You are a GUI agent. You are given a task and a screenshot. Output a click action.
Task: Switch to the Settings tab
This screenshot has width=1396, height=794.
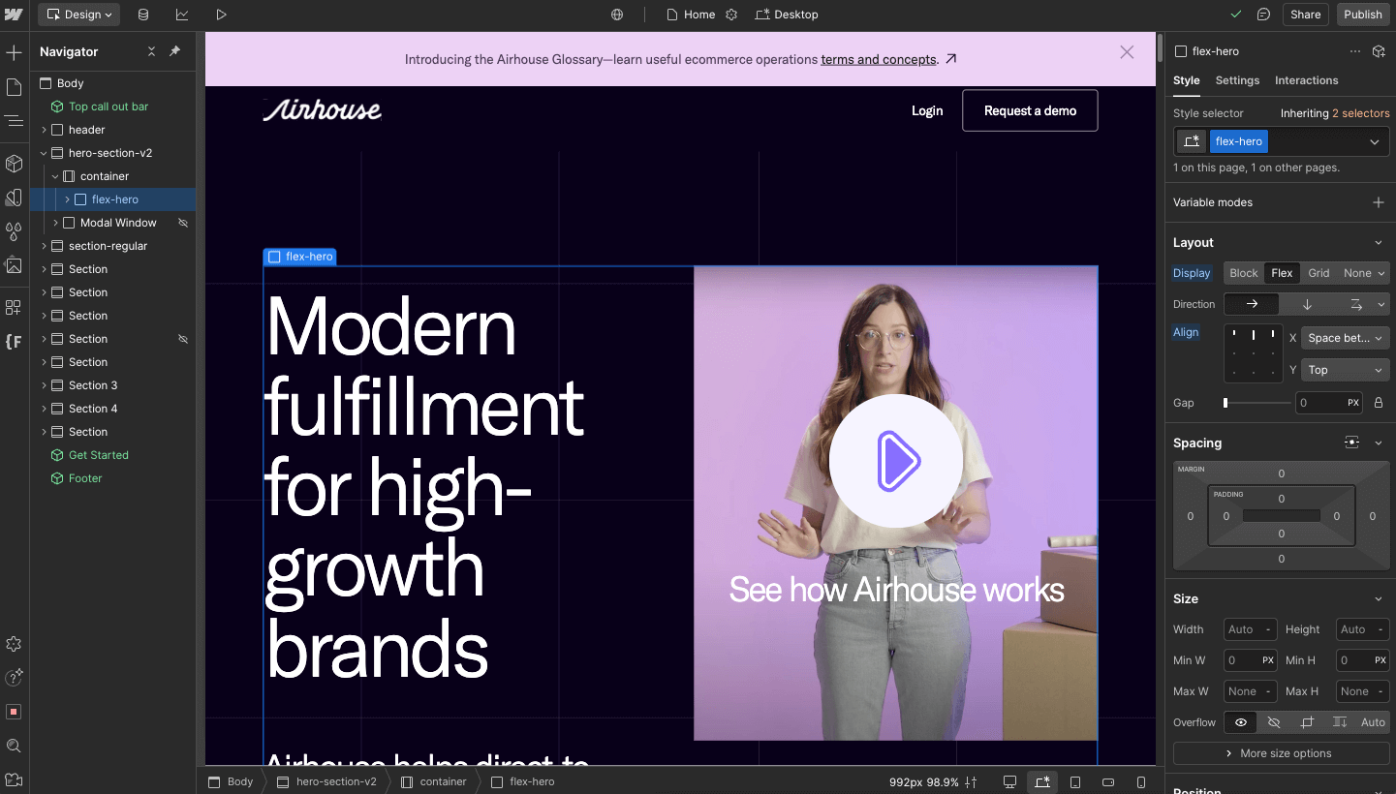click(1237, 80)
